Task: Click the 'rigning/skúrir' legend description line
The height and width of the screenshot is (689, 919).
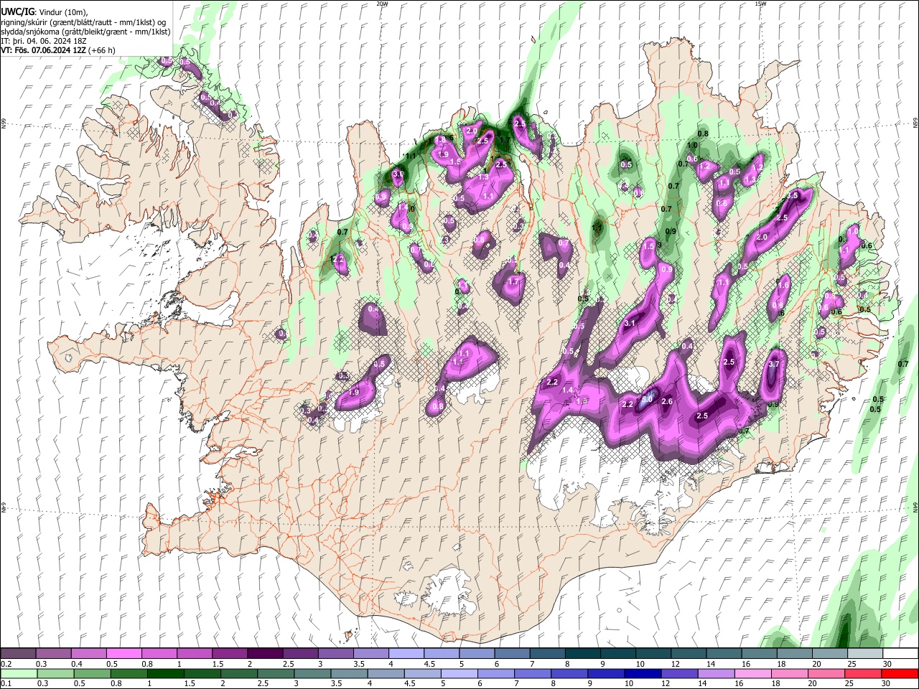Action: pyautogui.click(x=83, y=22)
